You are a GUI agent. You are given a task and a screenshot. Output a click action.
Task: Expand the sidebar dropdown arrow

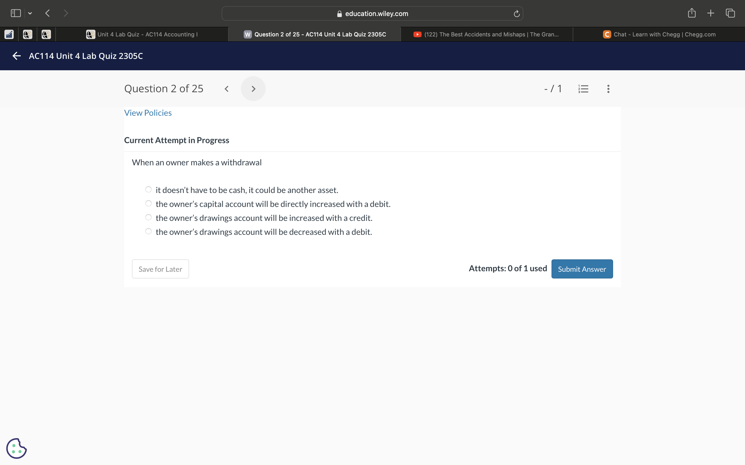click(30, 13)
